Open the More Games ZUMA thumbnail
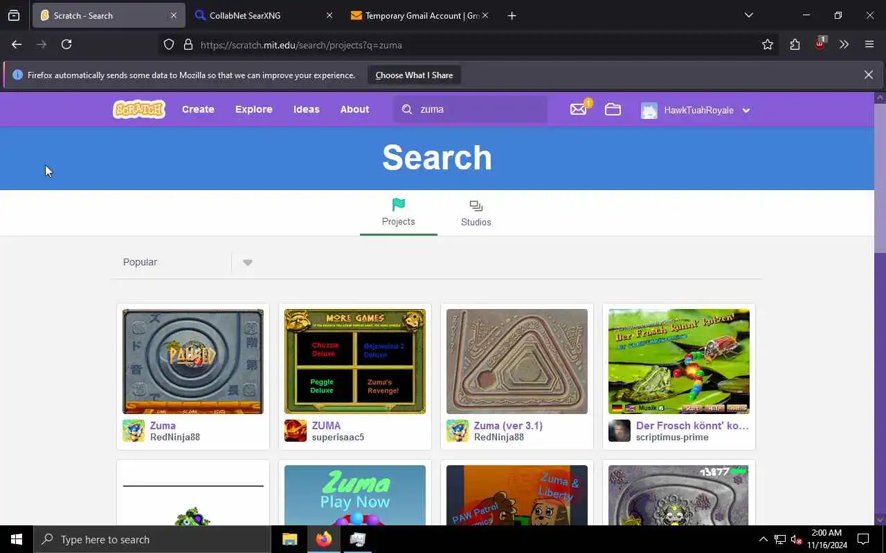 pyautogui.click(x=355, y=362)
